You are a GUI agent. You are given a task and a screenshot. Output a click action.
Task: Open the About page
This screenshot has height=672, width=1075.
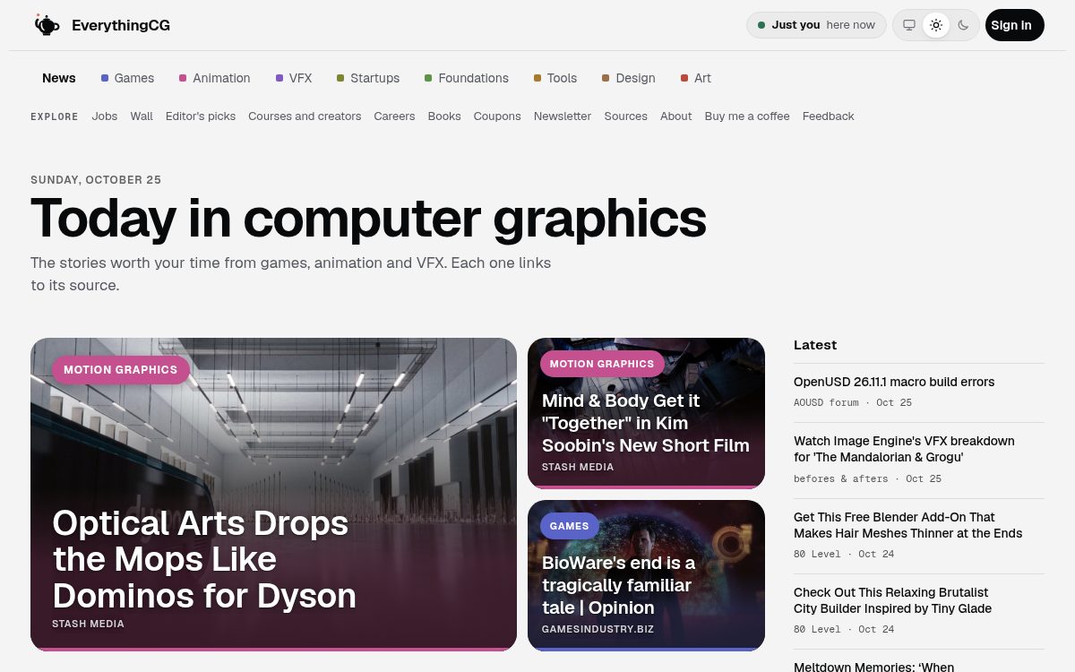click(x=676, y=116)
